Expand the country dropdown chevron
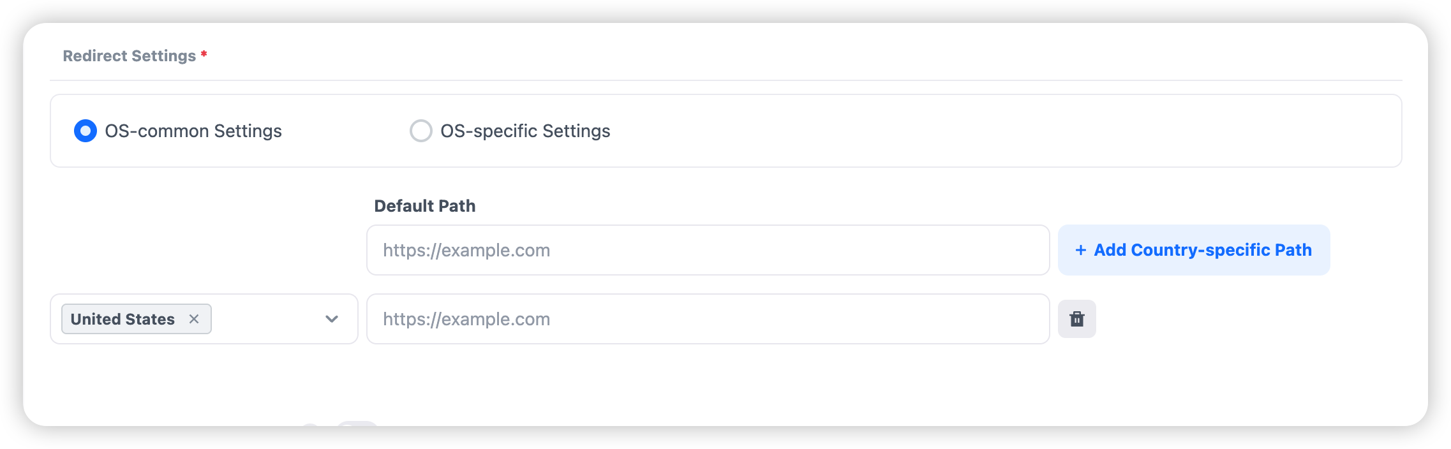Image resolution: width=1451 pixels, height=449 pixels. [332, 319]
